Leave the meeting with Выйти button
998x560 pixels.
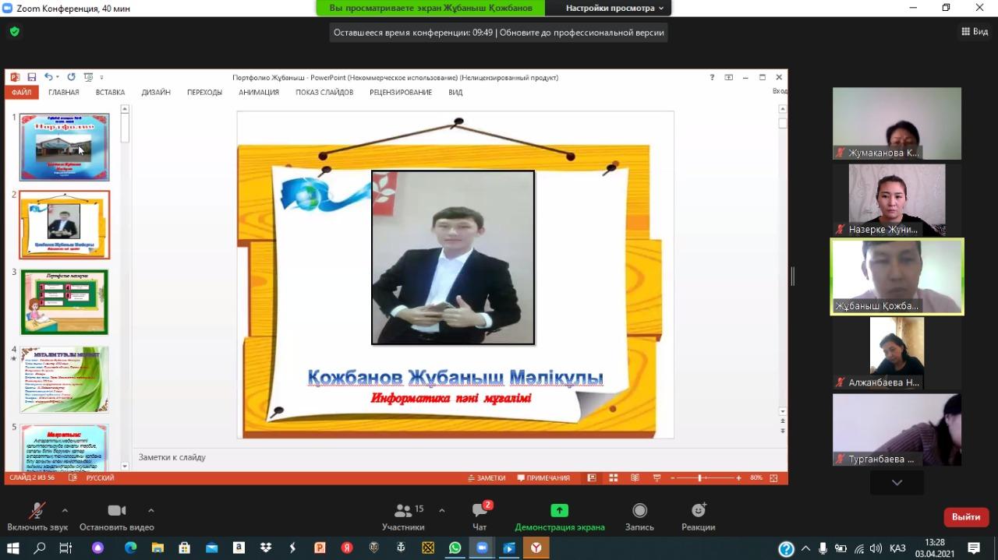(966, 517)
